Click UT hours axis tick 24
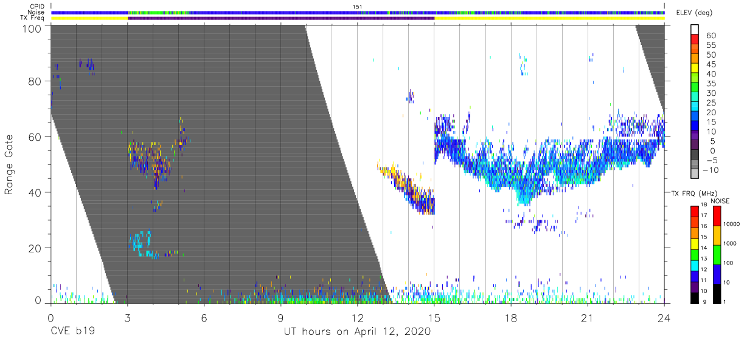The image size is (747, 344). pos(664,318)
